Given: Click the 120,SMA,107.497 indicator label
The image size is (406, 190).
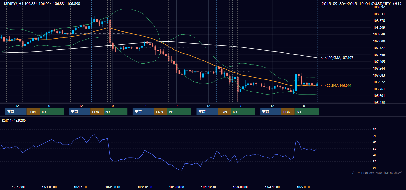Looking at the screenshot, I should point(337,58).
